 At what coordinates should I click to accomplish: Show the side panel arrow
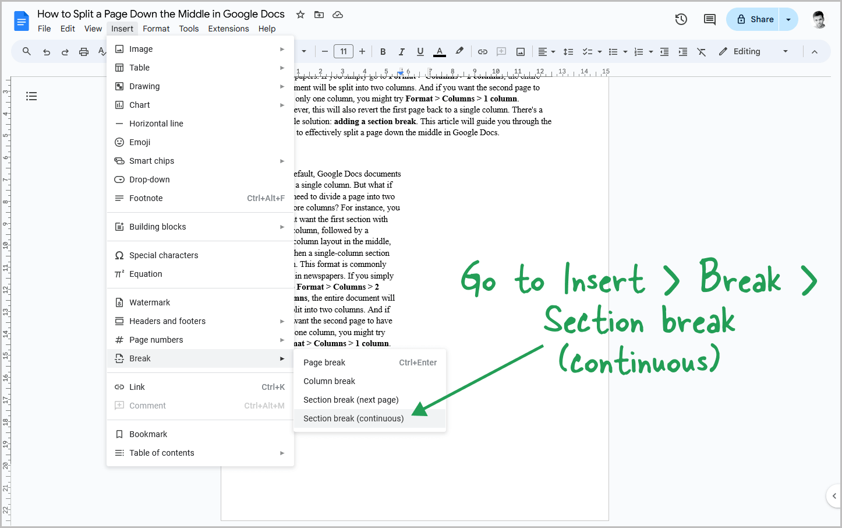point(834,496)
